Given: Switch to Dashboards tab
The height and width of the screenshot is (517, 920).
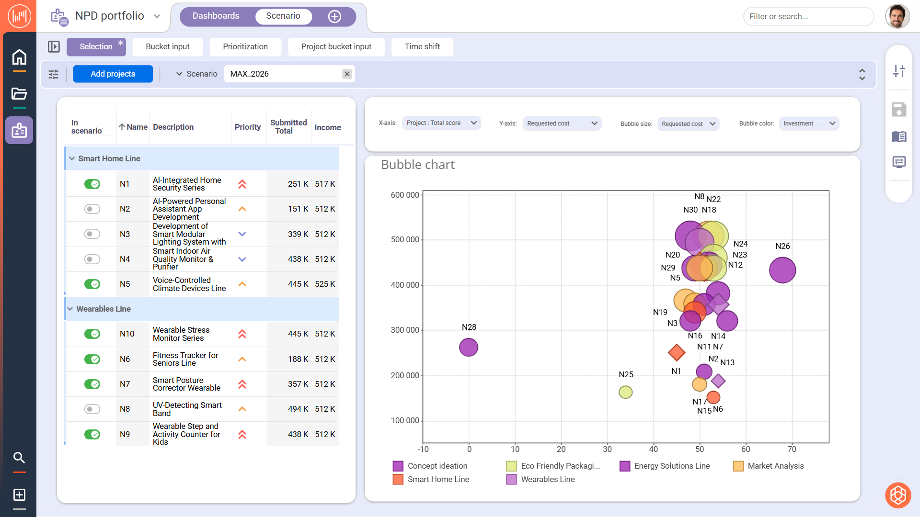Looking at the screenshot, I should (x=216, y=16).
